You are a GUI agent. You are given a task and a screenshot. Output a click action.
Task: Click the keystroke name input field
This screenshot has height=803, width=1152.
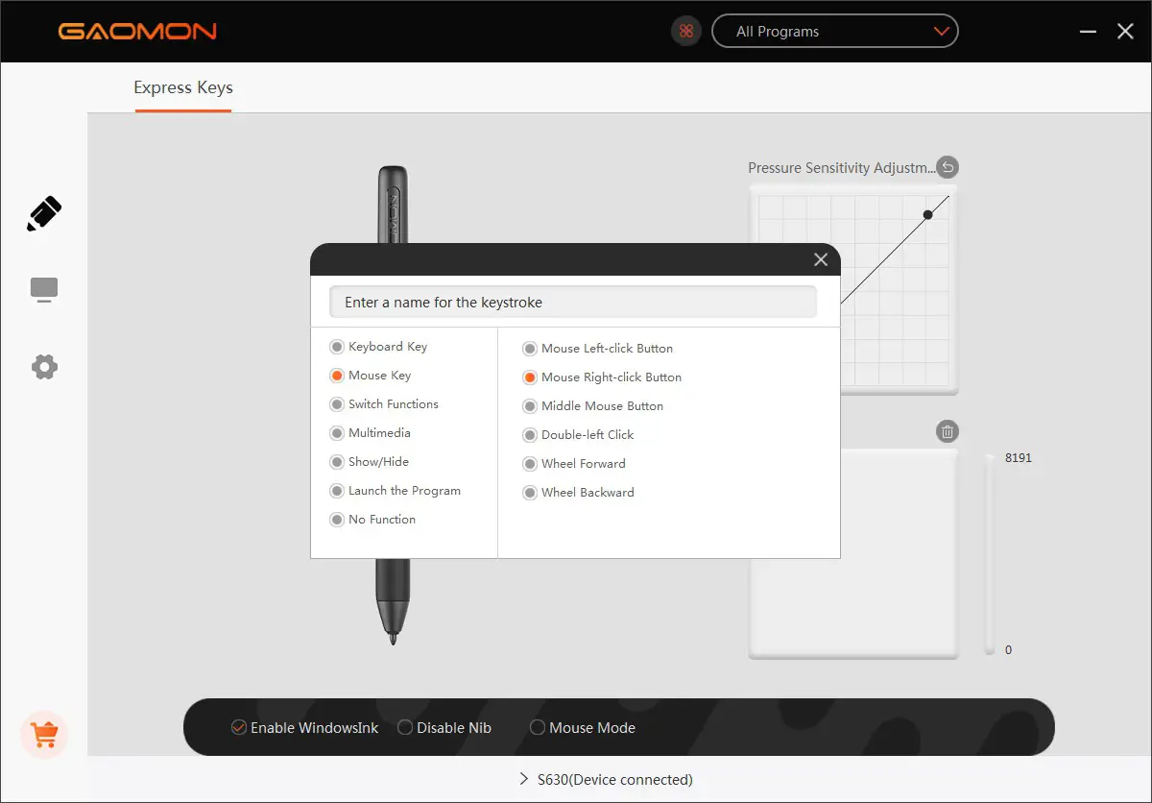(573, 302)
